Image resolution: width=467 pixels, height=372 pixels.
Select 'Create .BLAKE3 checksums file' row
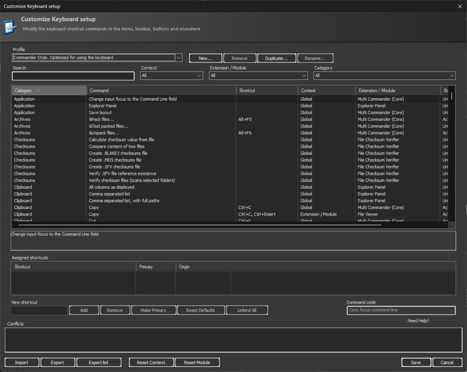click(x=230, y=154)
